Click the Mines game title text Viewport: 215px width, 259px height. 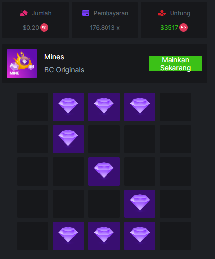pos(54,57)
